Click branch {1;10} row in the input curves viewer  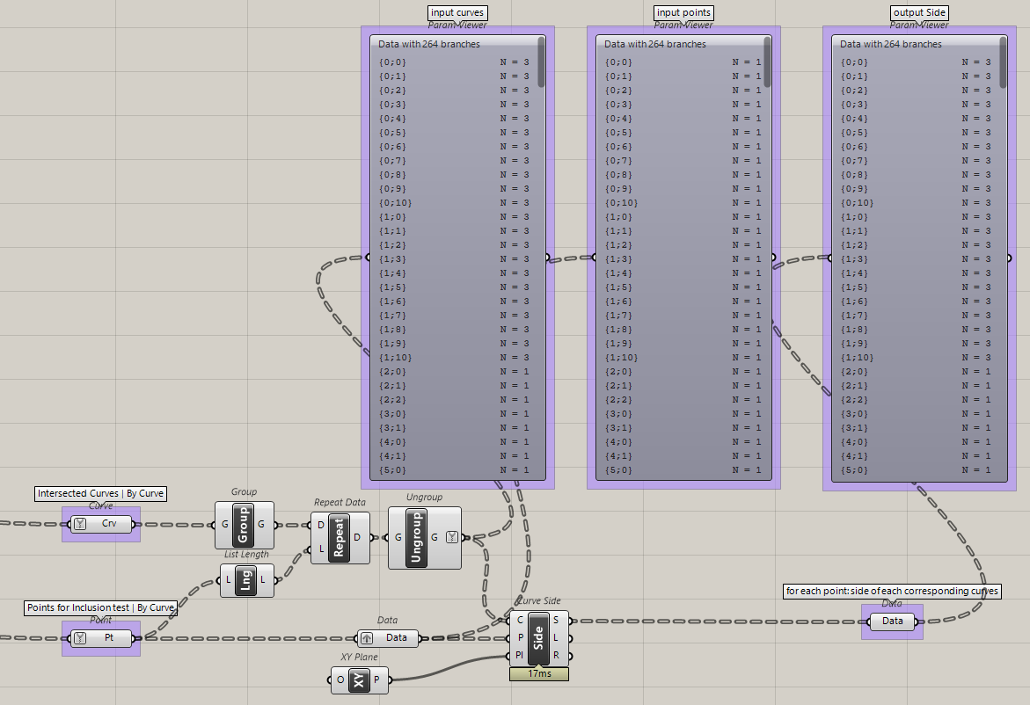(454, 358)
